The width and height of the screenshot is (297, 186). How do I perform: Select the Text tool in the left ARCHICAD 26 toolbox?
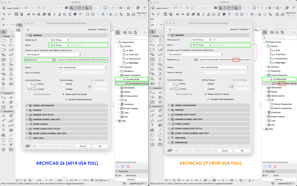(3, 125)
